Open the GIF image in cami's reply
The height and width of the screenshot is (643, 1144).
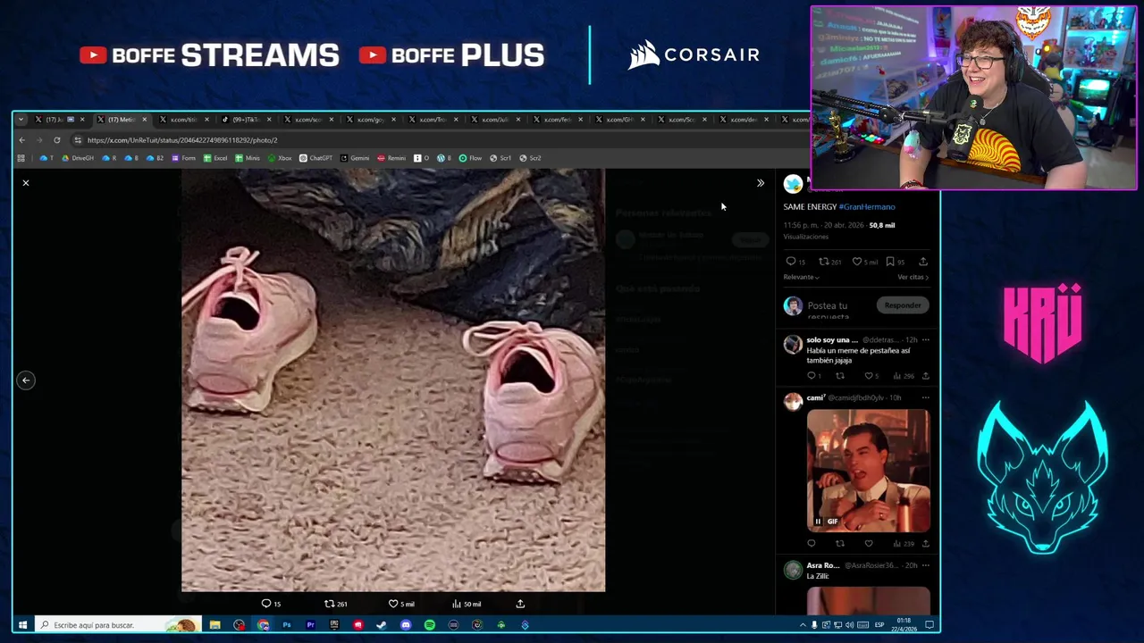click(868, 471)
